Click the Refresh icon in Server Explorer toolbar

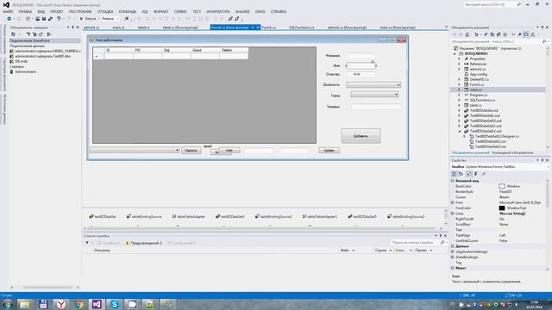pyautogui.click(x=13, y=34)
